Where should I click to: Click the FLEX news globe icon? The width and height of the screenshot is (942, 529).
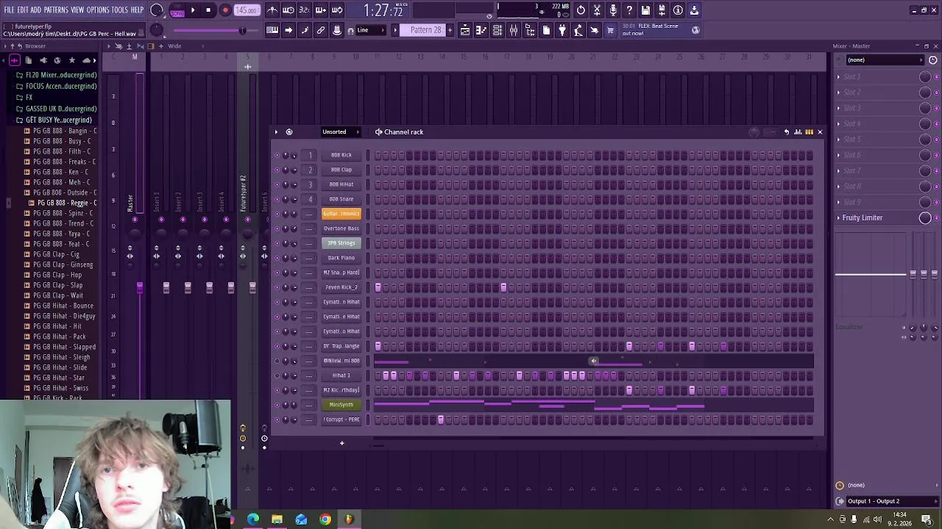pos(695,29)
